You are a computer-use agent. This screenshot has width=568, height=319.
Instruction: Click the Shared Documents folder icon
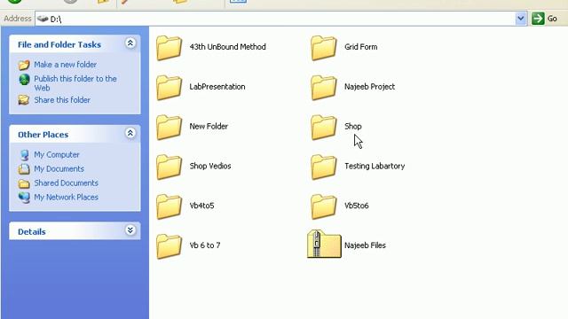tap(24, 183)
